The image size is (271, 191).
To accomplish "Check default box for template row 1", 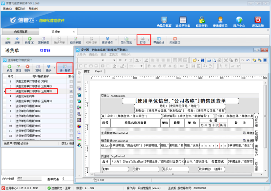I will pyautogui.click(x=71, y=81).
